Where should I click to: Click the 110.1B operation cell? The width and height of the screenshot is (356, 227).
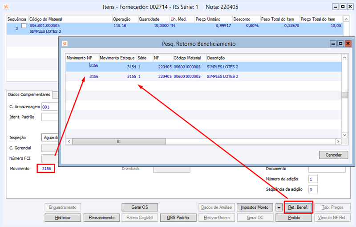pos(120,26)
